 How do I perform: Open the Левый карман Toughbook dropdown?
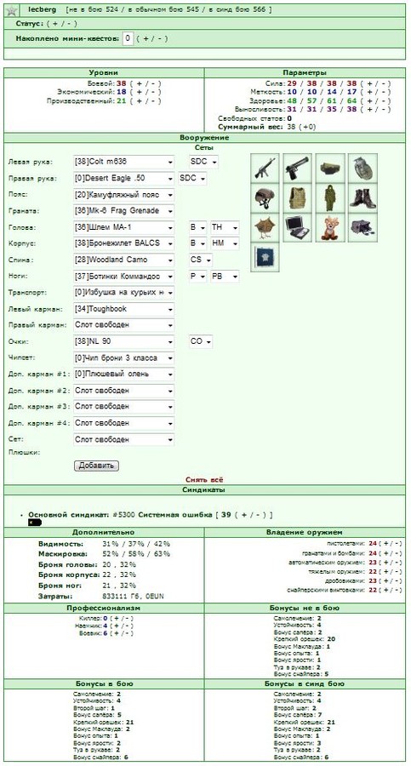[x=123, y=309]
